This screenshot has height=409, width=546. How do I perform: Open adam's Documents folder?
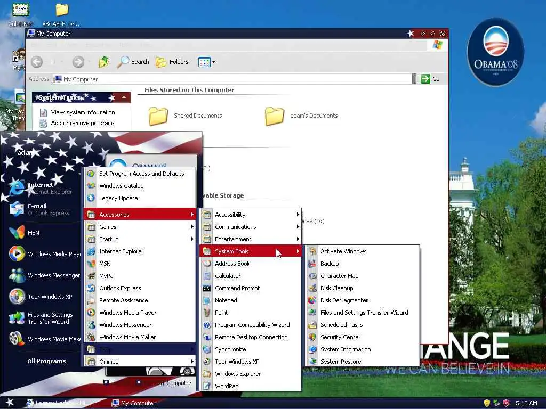(x=301, y=116)
